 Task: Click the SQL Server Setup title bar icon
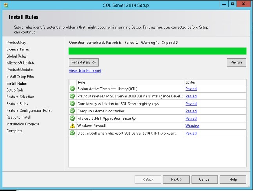[x=5, y=5]
